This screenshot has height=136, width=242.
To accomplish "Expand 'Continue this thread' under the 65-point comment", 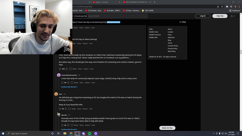I will click(69, 87).
